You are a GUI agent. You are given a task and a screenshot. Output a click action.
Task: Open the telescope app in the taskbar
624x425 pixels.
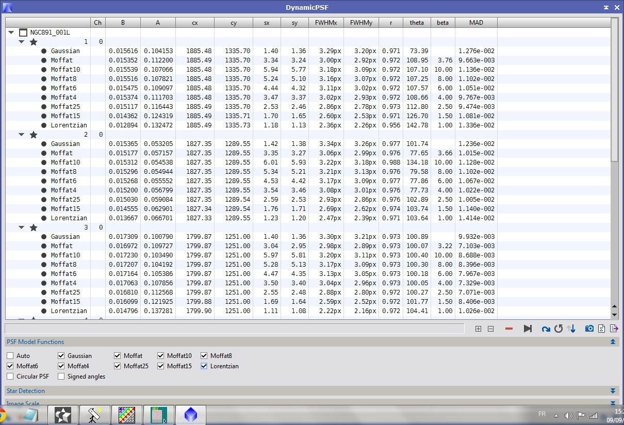tap(94, 415)
